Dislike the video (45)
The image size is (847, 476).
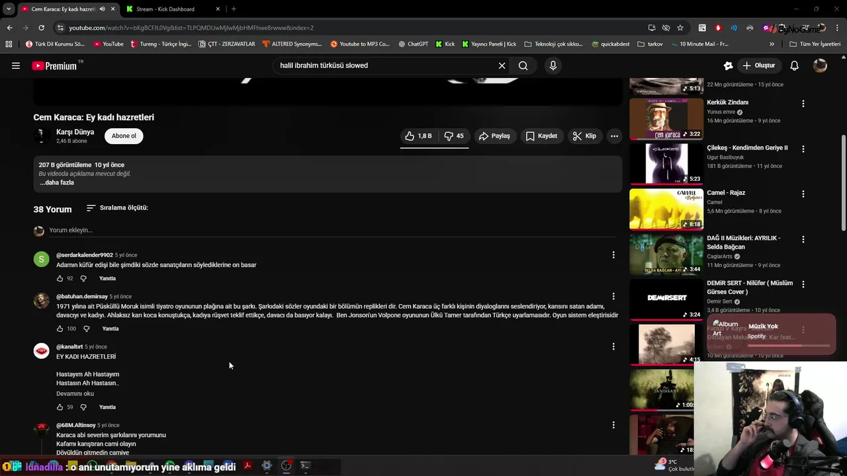[x=453, y=136]
